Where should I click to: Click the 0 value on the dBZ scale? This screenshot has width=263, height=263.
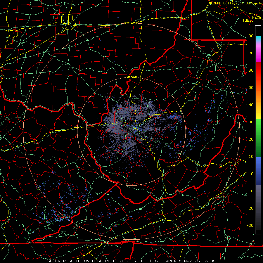[252, 174]
